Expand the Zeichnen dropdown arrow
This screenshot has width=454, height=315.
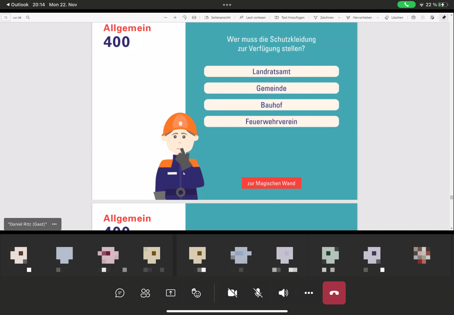tap(339, 18)
